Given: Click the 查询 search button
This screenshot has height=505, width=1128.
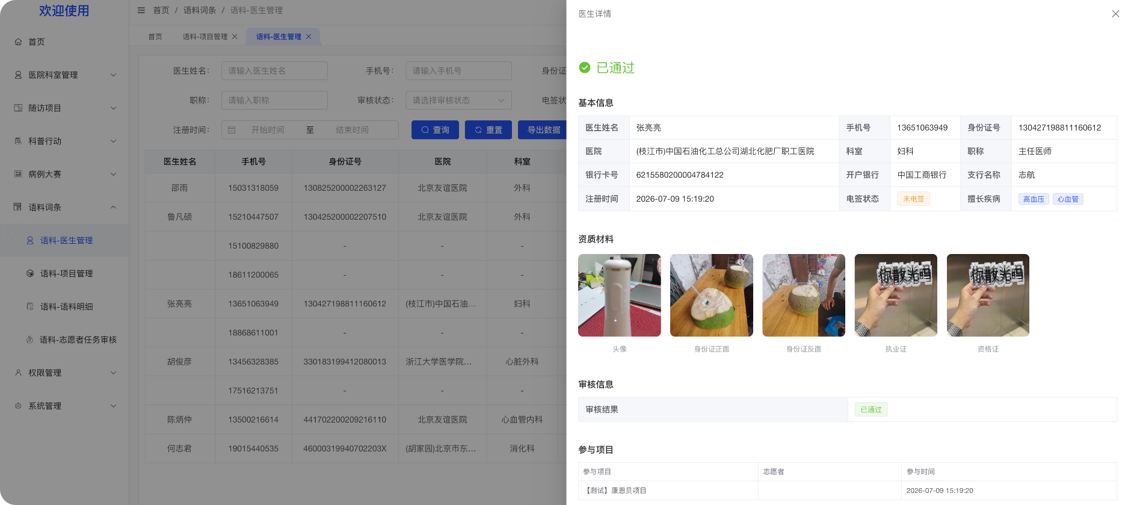Looking at the screenshot, I should (435, 130).
